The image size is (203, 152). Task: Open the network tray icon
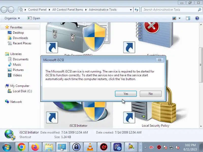171,147
